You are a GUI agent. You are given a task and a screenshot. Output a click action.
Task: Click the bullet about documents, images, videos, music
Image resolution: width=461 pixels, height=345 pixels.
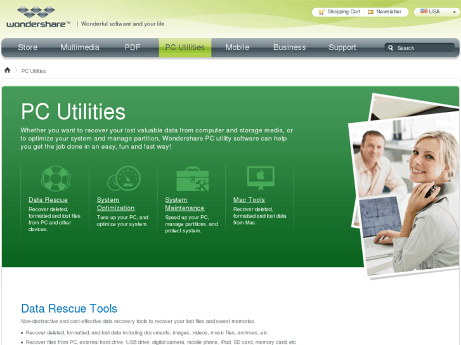(147, 333)
